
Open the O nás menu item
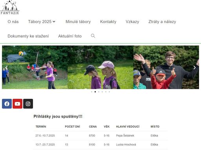13,21
